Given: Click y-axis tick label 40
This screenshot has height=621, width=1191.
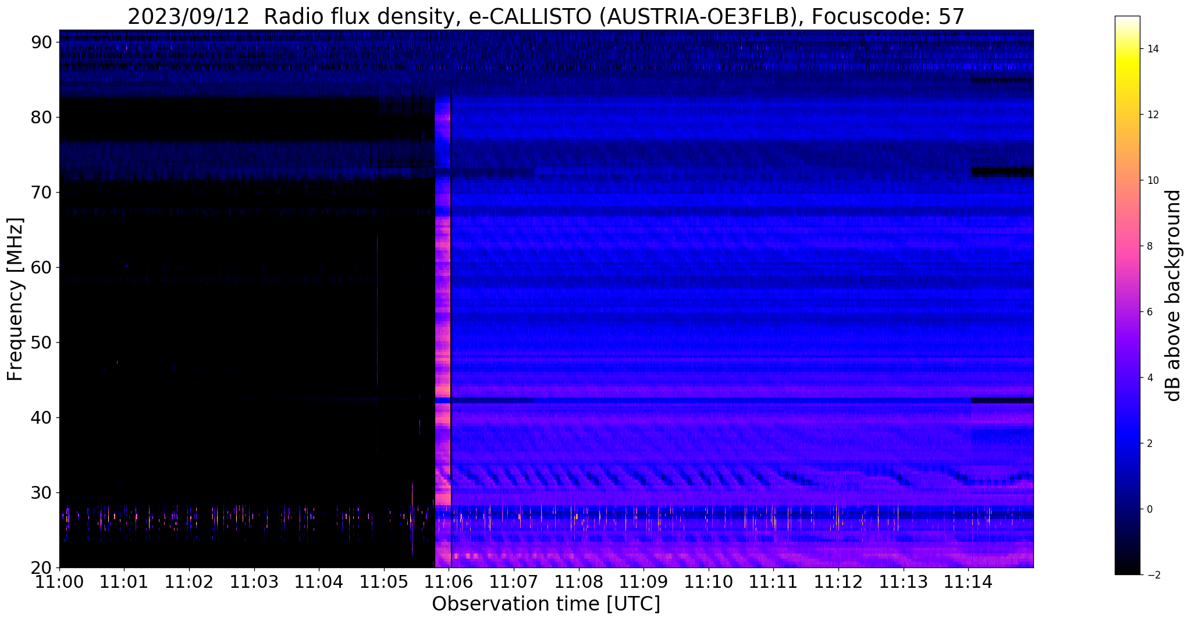Looking at the screenshot, I should 42,417.
